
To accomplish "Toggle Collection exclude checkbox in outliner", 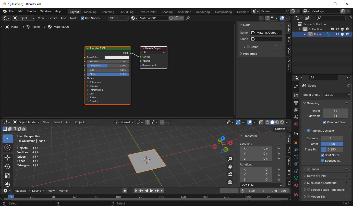I will click(x=332, y=29).
